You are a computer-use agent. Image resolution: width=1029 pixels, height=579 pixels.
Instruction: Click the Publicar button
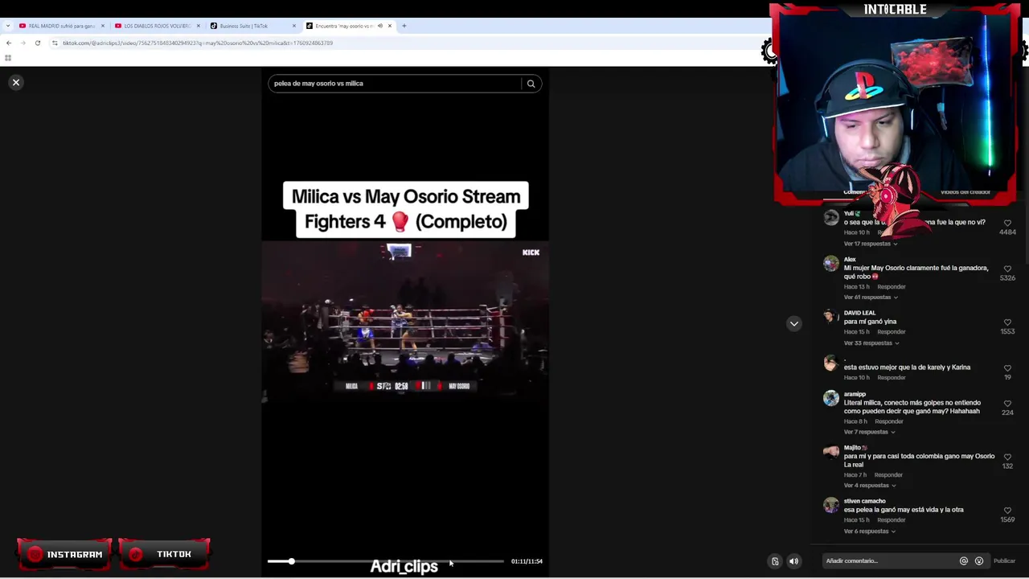(x=1004, y=561)
